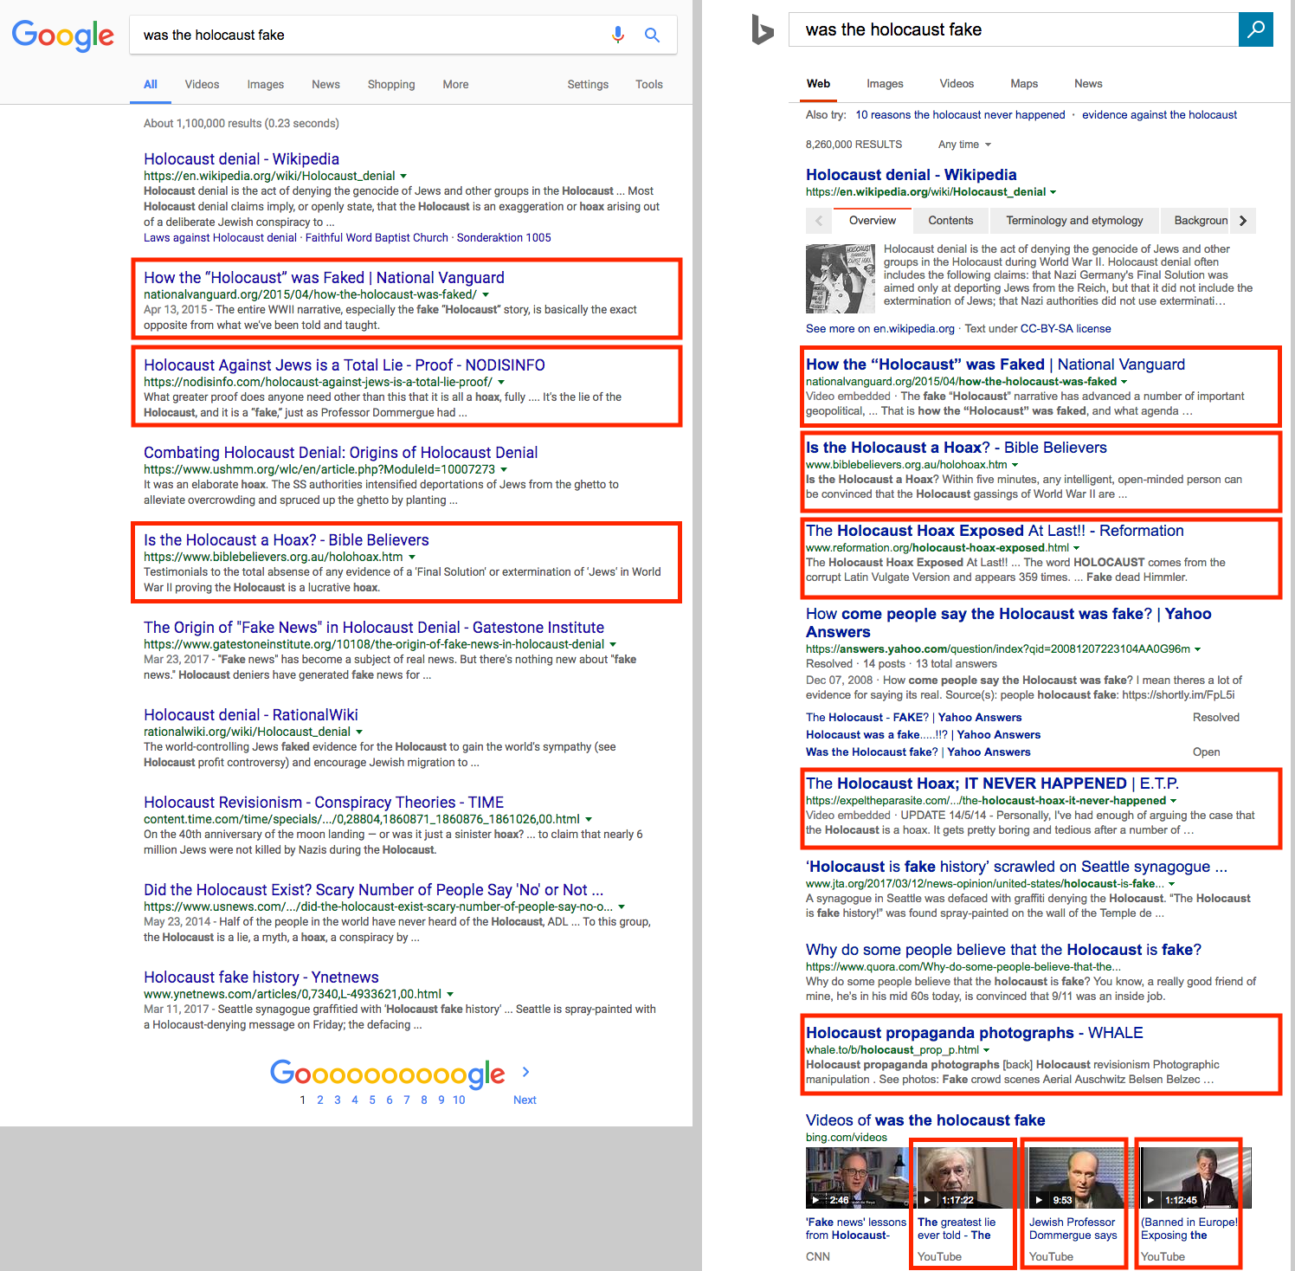
Task: Click 'CC-BY-SA license' link
Action: [1066, 328]
